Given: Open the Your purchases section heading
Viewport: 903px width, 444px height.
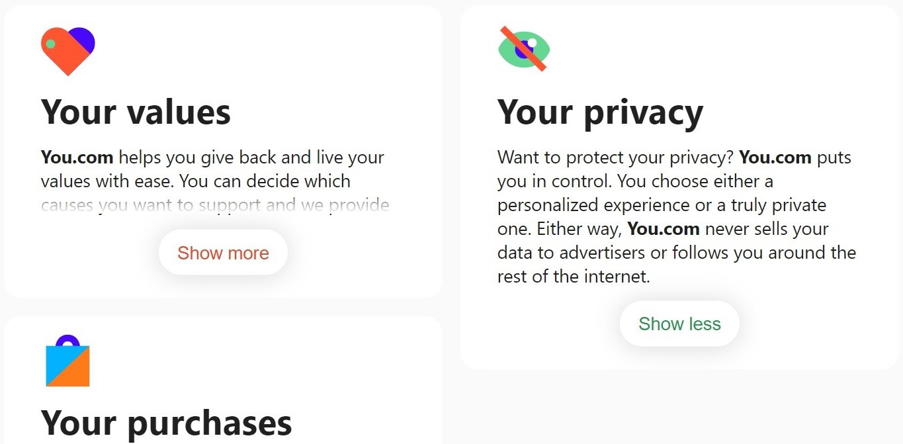Looking at the screenshot, I should tap(165, 422).
